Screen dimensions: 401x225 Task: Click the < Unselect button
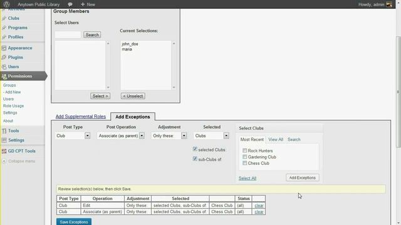pos(133,96)
